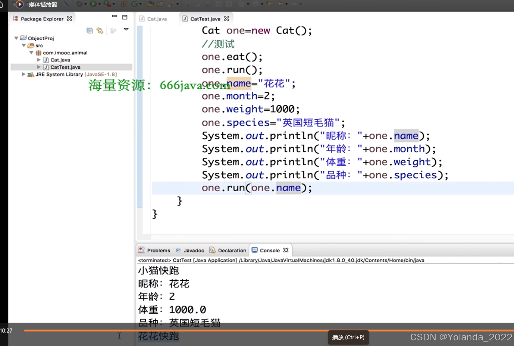Screen dimensions: 514x346
Task: Expand the CatTest.java tree node
Action: 39,67
